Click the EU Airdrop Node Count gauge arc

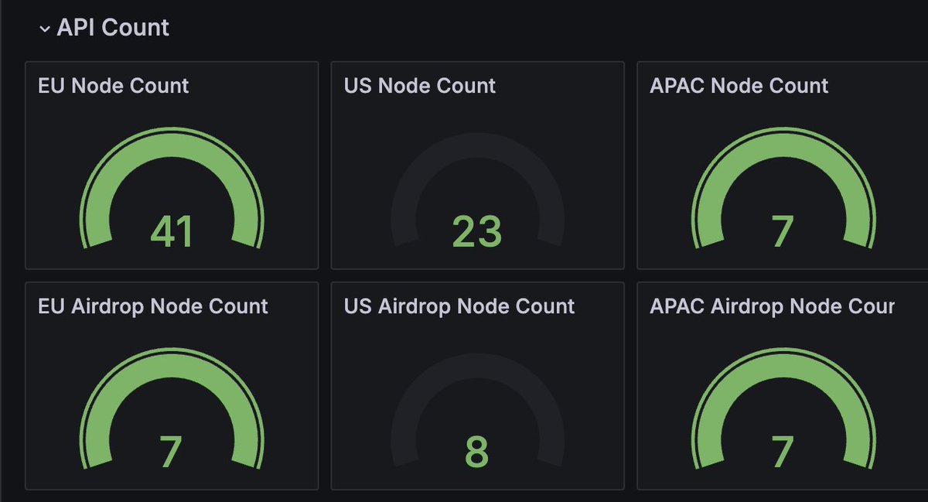click(172, 366)
